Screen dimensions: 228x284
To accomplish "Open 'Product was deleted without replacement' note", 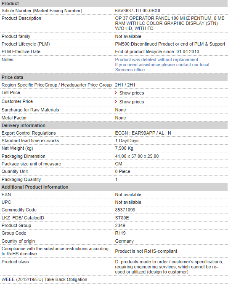I will coord(156,60).
